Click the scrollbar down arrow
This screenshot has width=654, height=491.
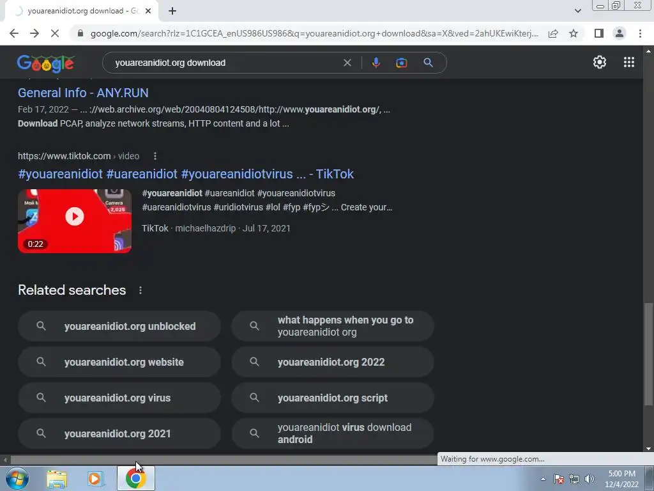point(648,449)
